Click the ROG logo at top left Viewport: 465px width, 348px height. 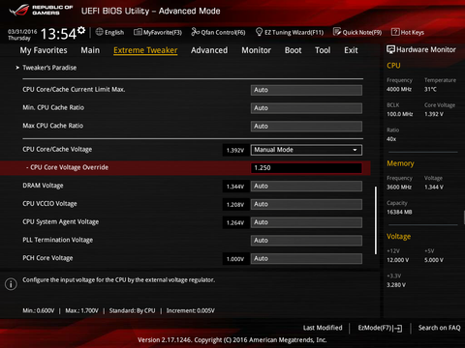click(19, 11)
